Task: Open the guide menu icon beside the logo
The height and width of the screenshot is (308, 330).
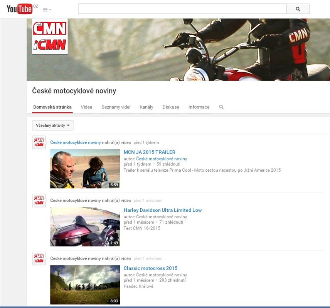Action: [47, 10]
